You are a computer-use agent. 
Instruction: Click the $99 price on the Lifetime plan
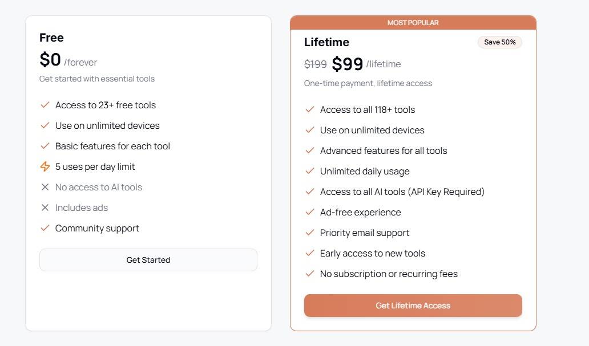348,63
